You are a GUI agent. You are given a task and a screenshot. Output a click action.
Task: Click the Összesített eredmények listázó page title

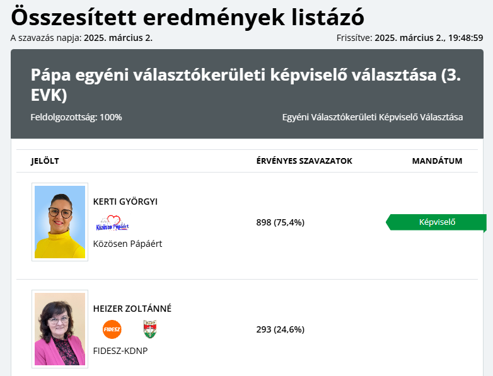pyautogui.click(x=187, y=17)
